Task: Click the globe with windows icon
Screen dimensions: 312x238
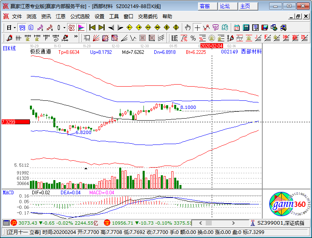Action: pyautogui.click(x=274, y=28)
